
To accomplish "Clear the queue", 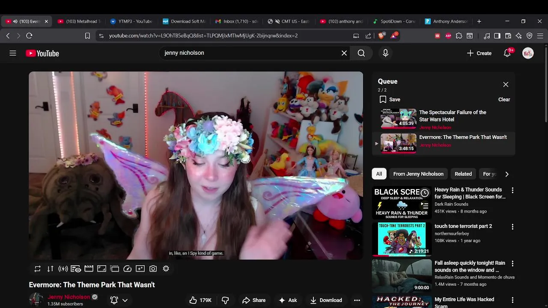I will coord(504,100).
